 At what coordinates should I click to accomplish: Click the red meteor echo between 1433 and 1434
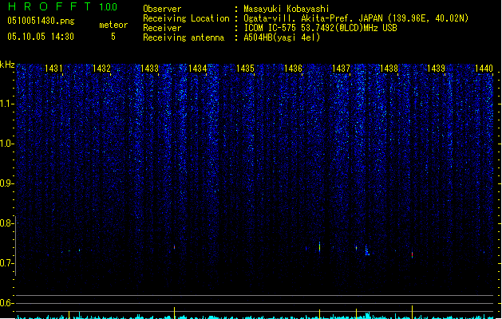(x=175, y=247)
